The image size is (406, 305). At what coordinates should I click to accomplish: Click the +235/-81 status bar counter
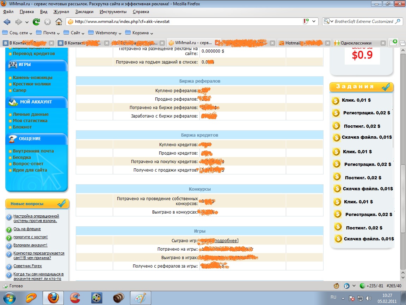click(x=375, y=286)
